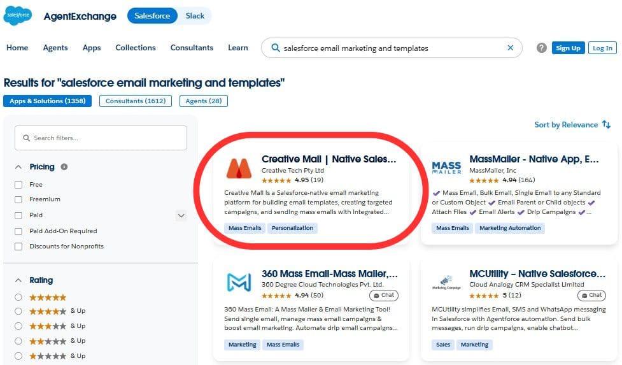Click 360 Degree Cloud Technologies Pvt. Ltd. text

point(323,285)
